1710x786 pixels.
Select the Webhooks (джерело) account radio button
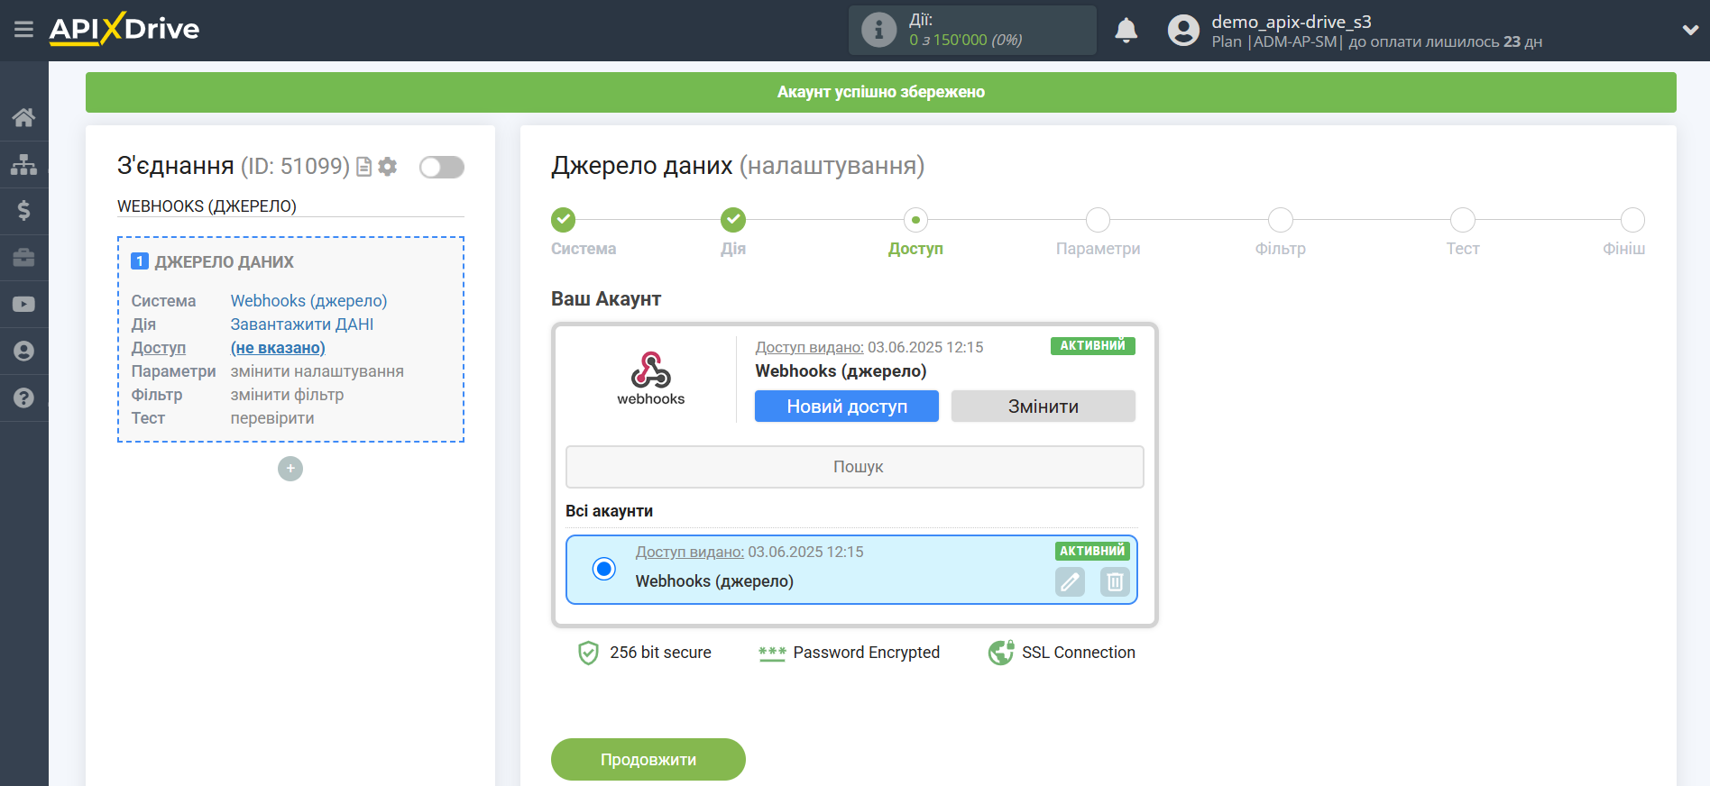tap(604, 569)
